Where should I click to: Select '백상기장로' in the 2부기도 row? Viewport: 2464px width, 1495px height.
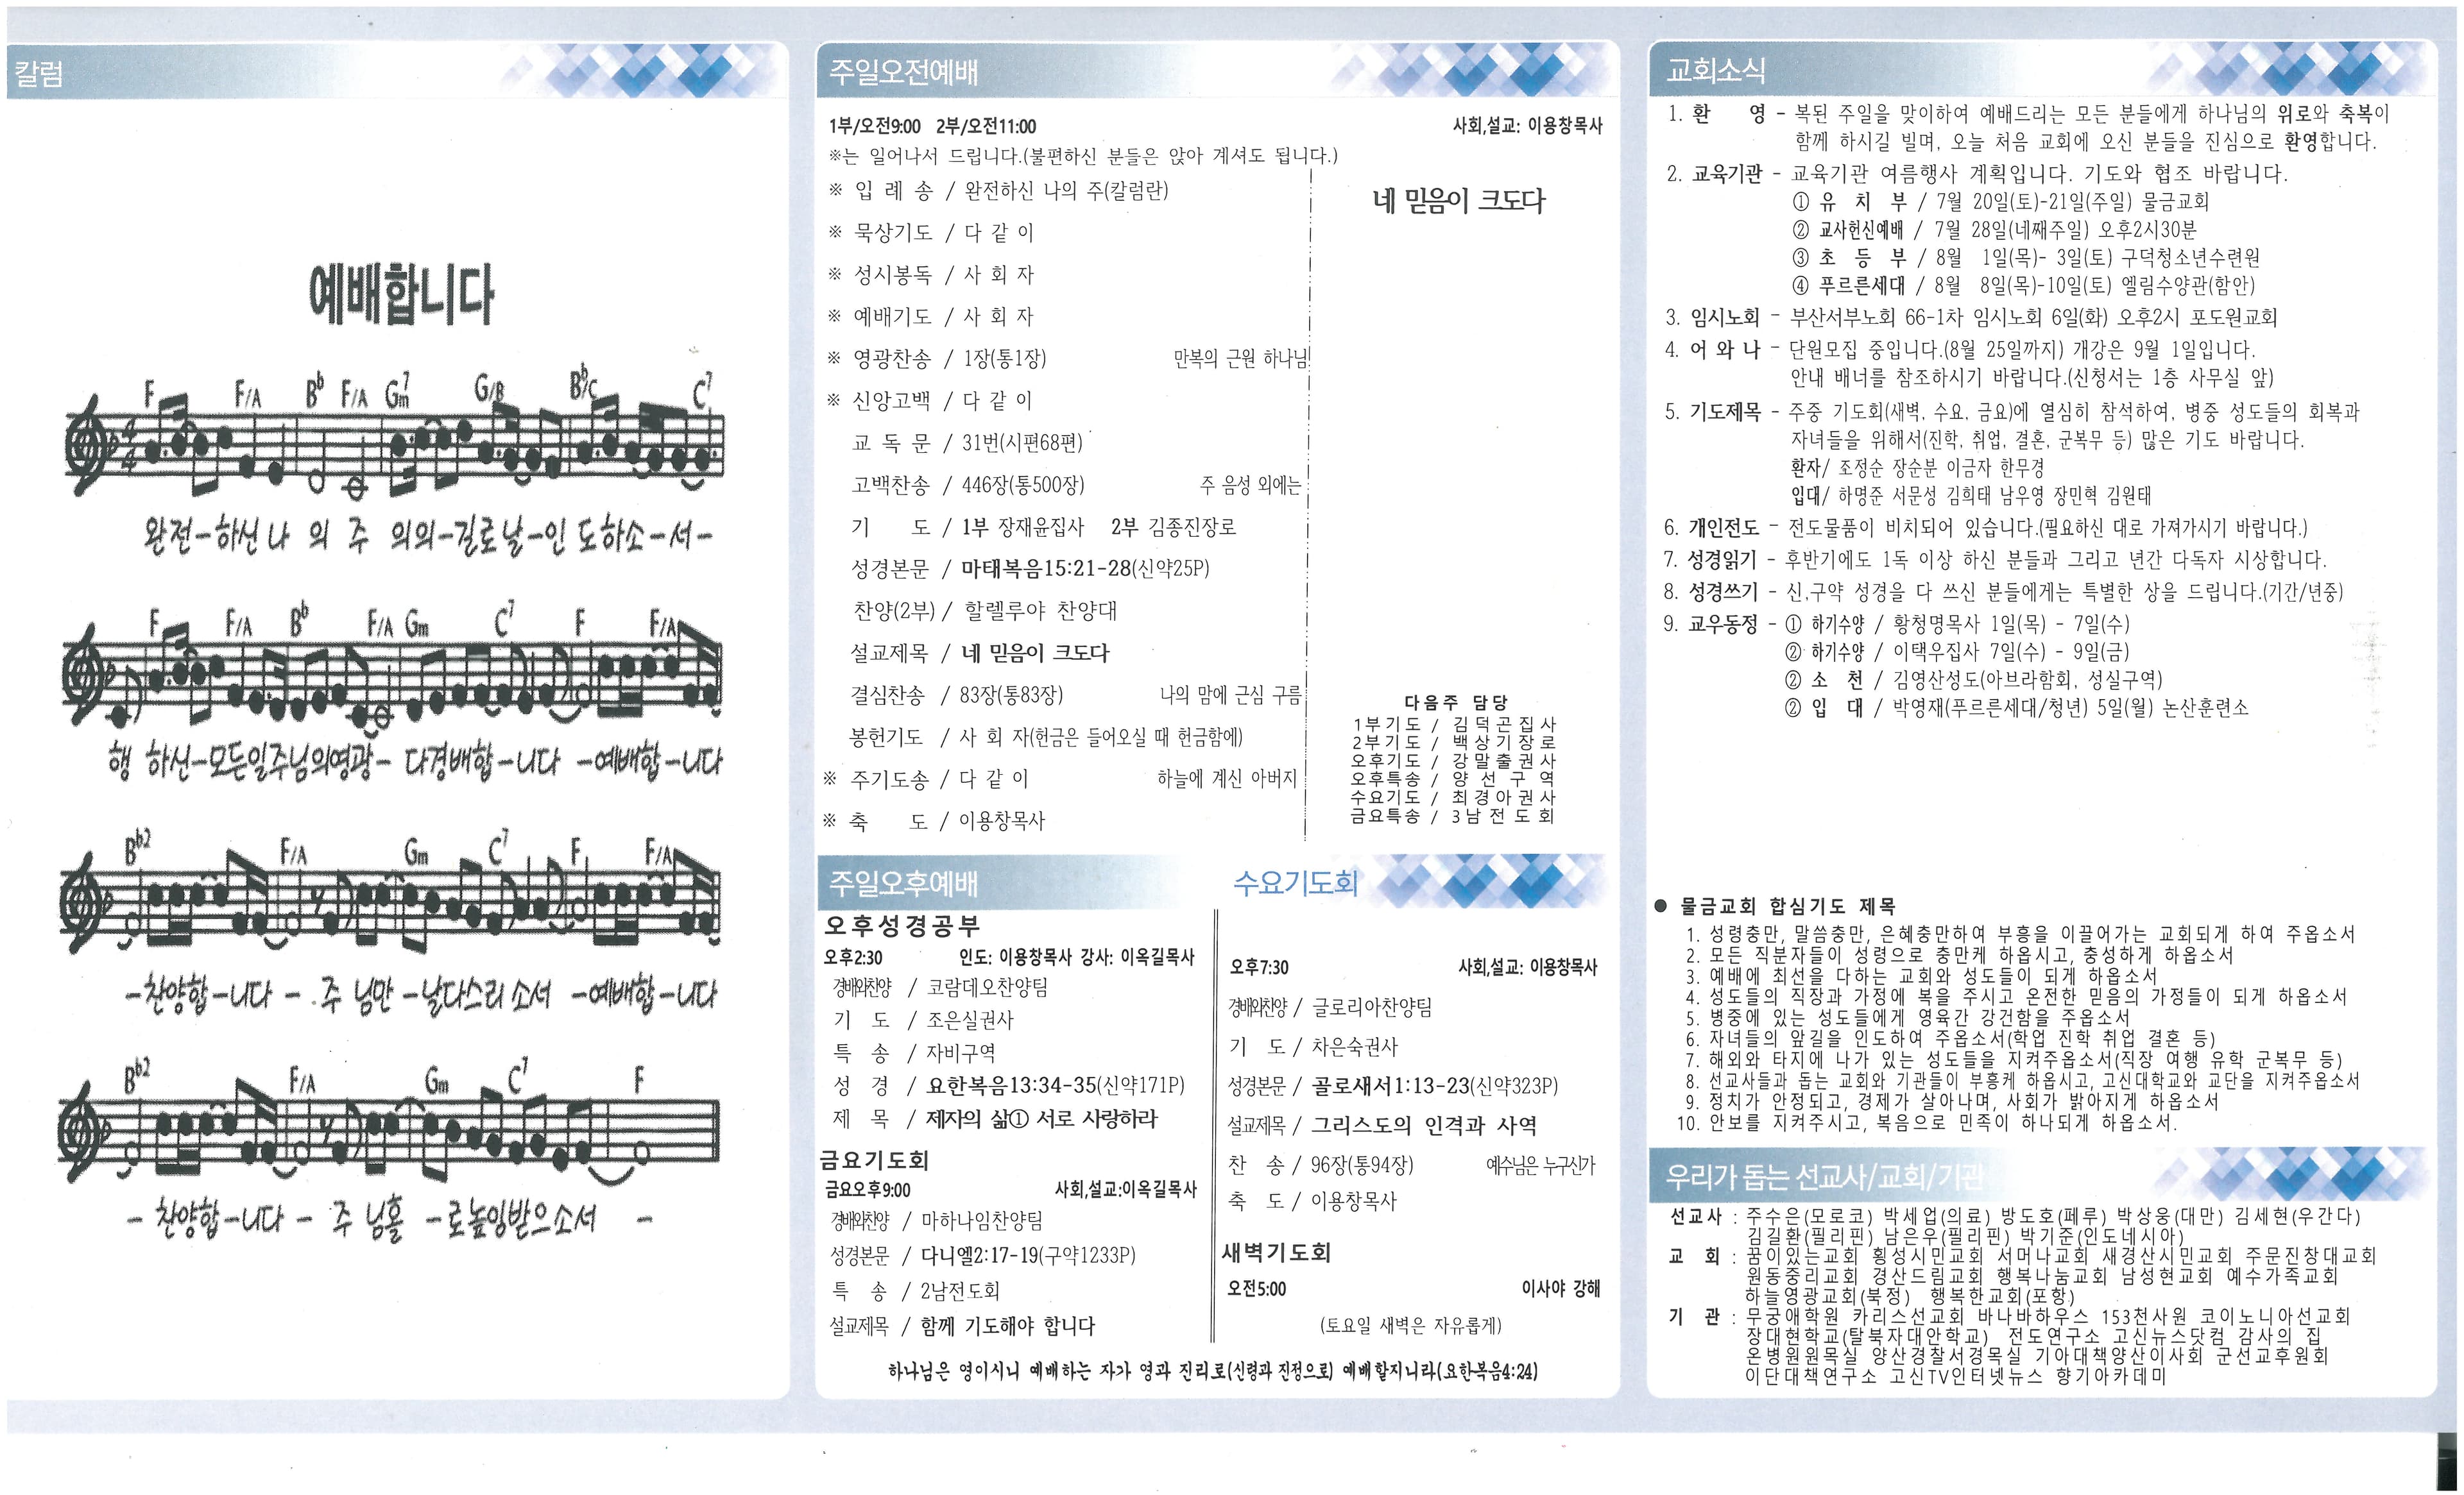tap(1504, 743)
